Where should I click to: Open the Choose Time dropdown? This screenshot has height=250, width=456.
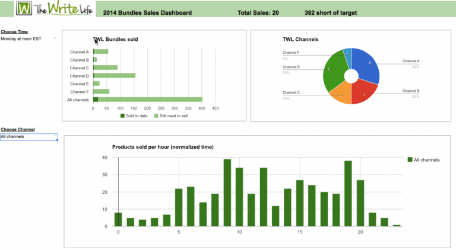[28, 39]
